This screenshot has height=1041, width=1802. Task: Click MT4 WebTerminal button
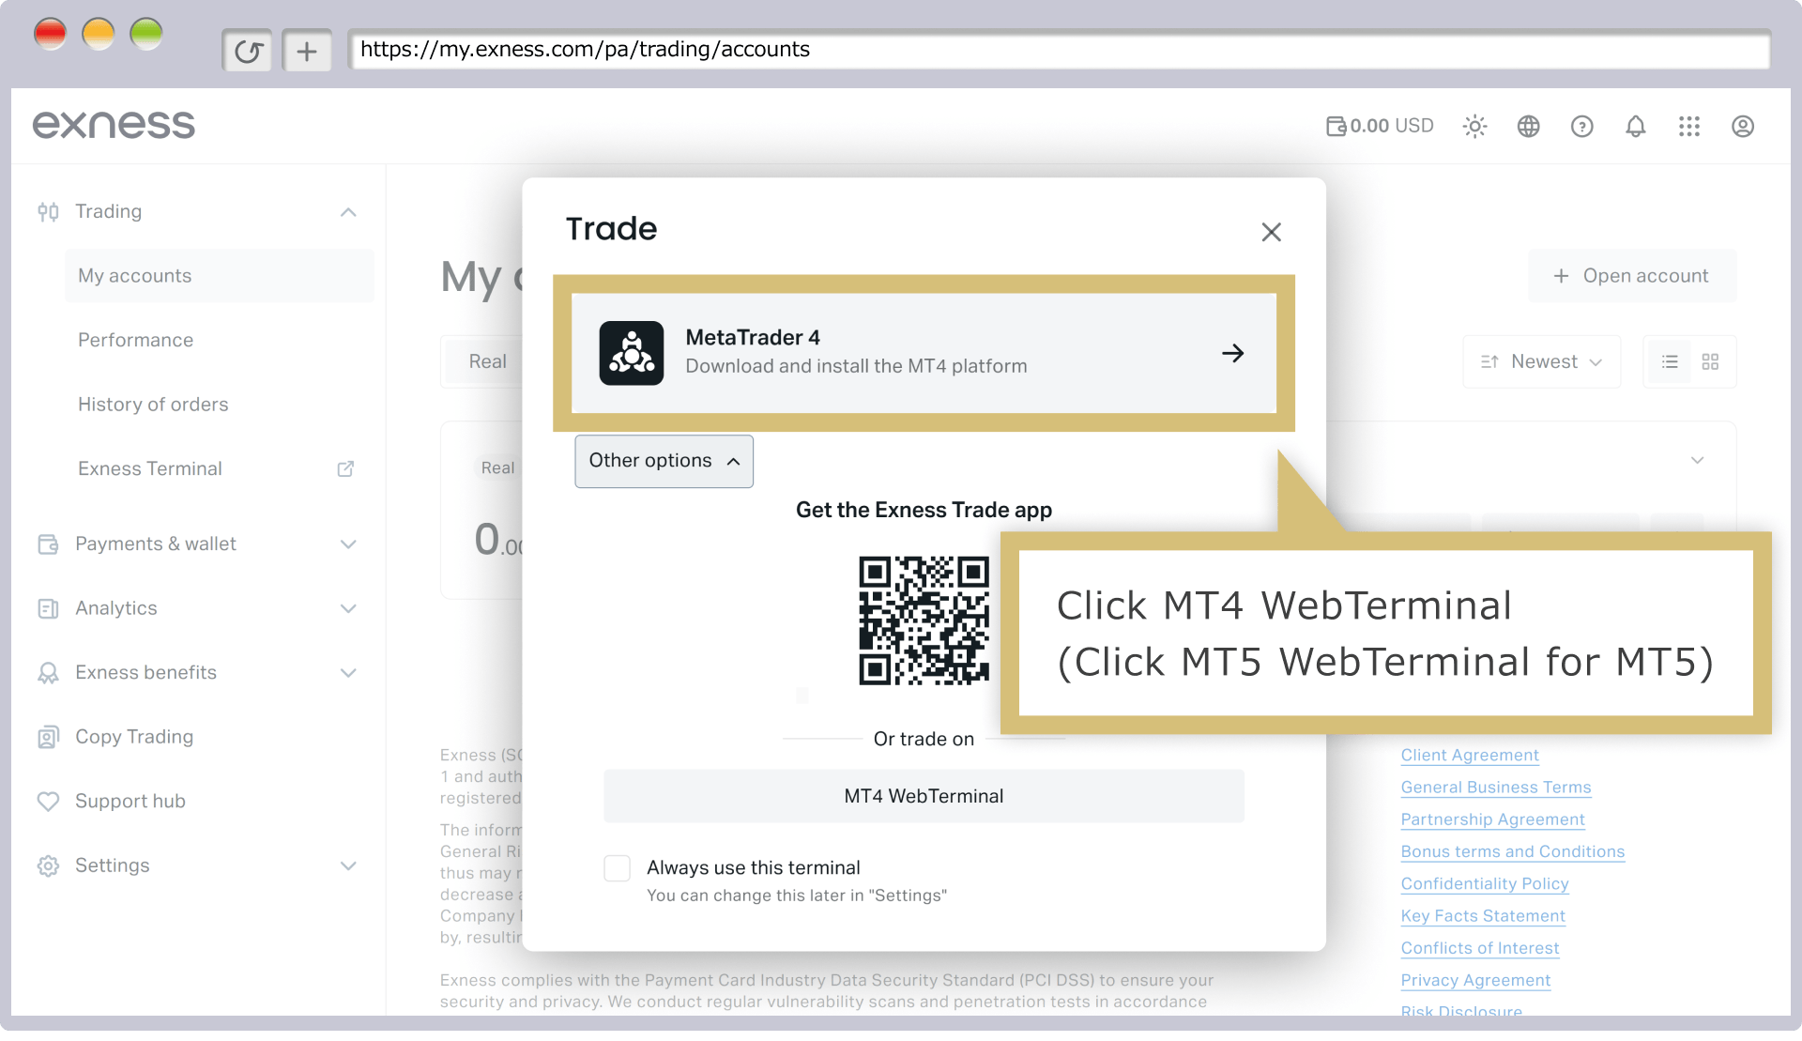(924, 796)
